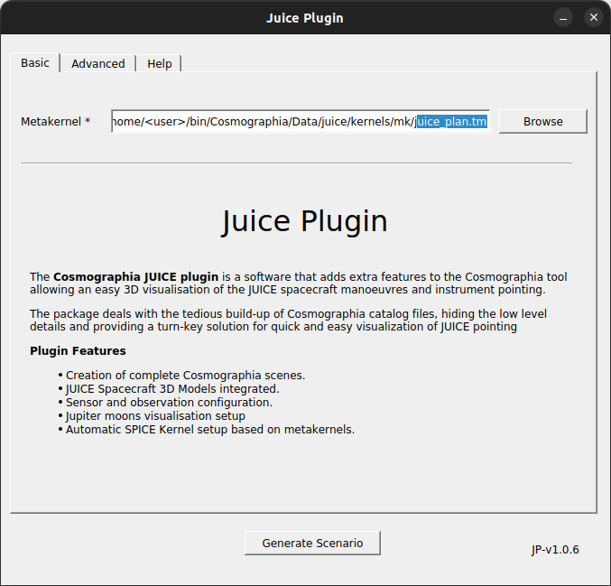
Task: Click the Generate Scenario button
Action: click(312, 543)
